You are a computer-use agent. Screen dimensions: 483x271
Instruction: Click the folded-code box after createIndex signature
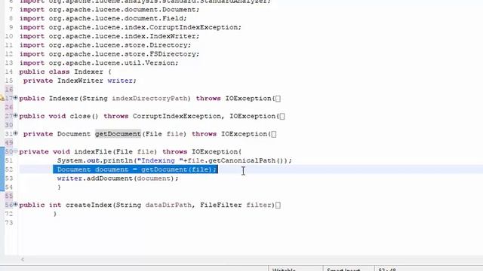278,206
